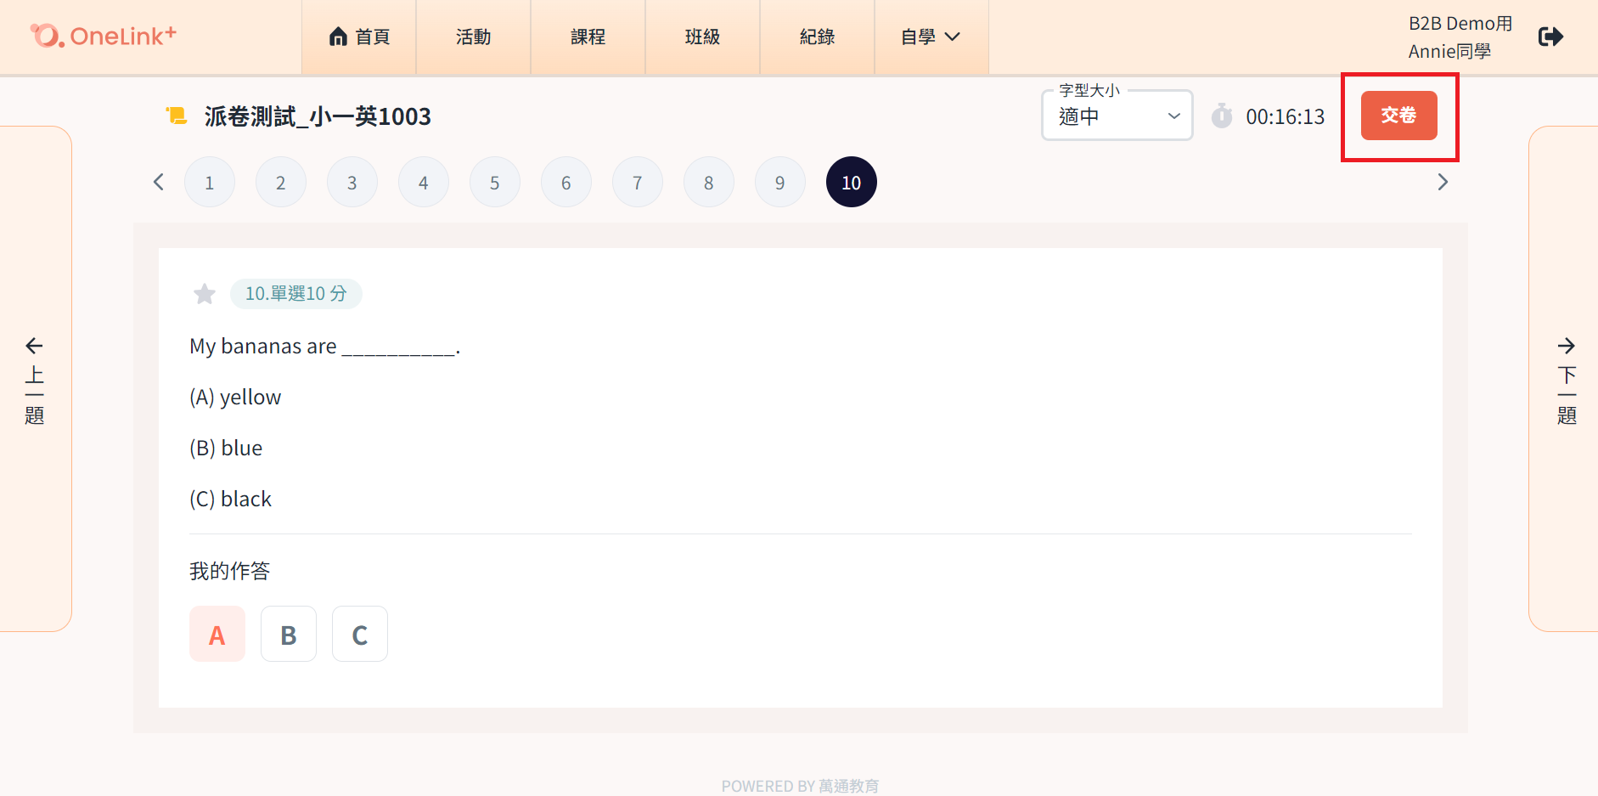Click the logout arrow icon
1598x796 pixels.
pos(1550,37)
